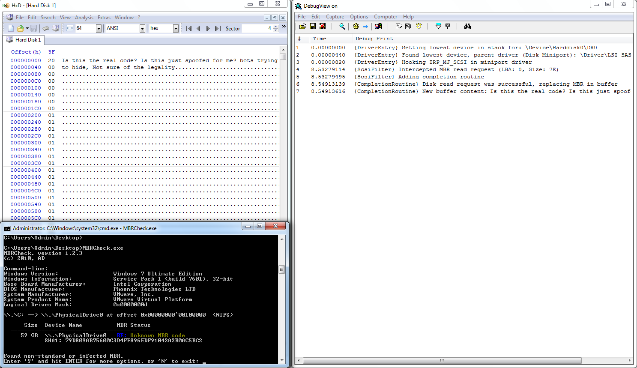Image resolution: width=637 pixels, height=368 pixels.
Task: Select log row 4 Intercepted MBR read request
Action: click(464, 69)
